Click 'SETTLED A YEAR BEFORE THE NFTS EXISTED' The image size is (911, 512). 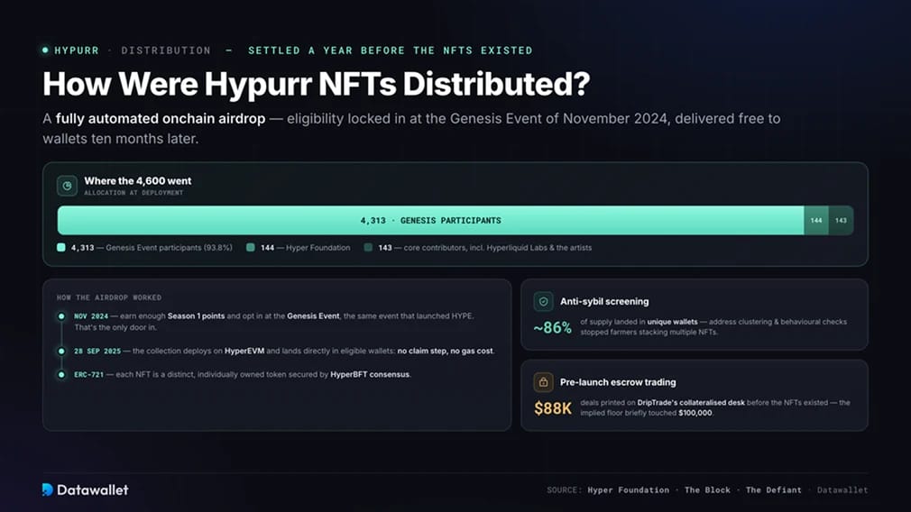point(391,50)
